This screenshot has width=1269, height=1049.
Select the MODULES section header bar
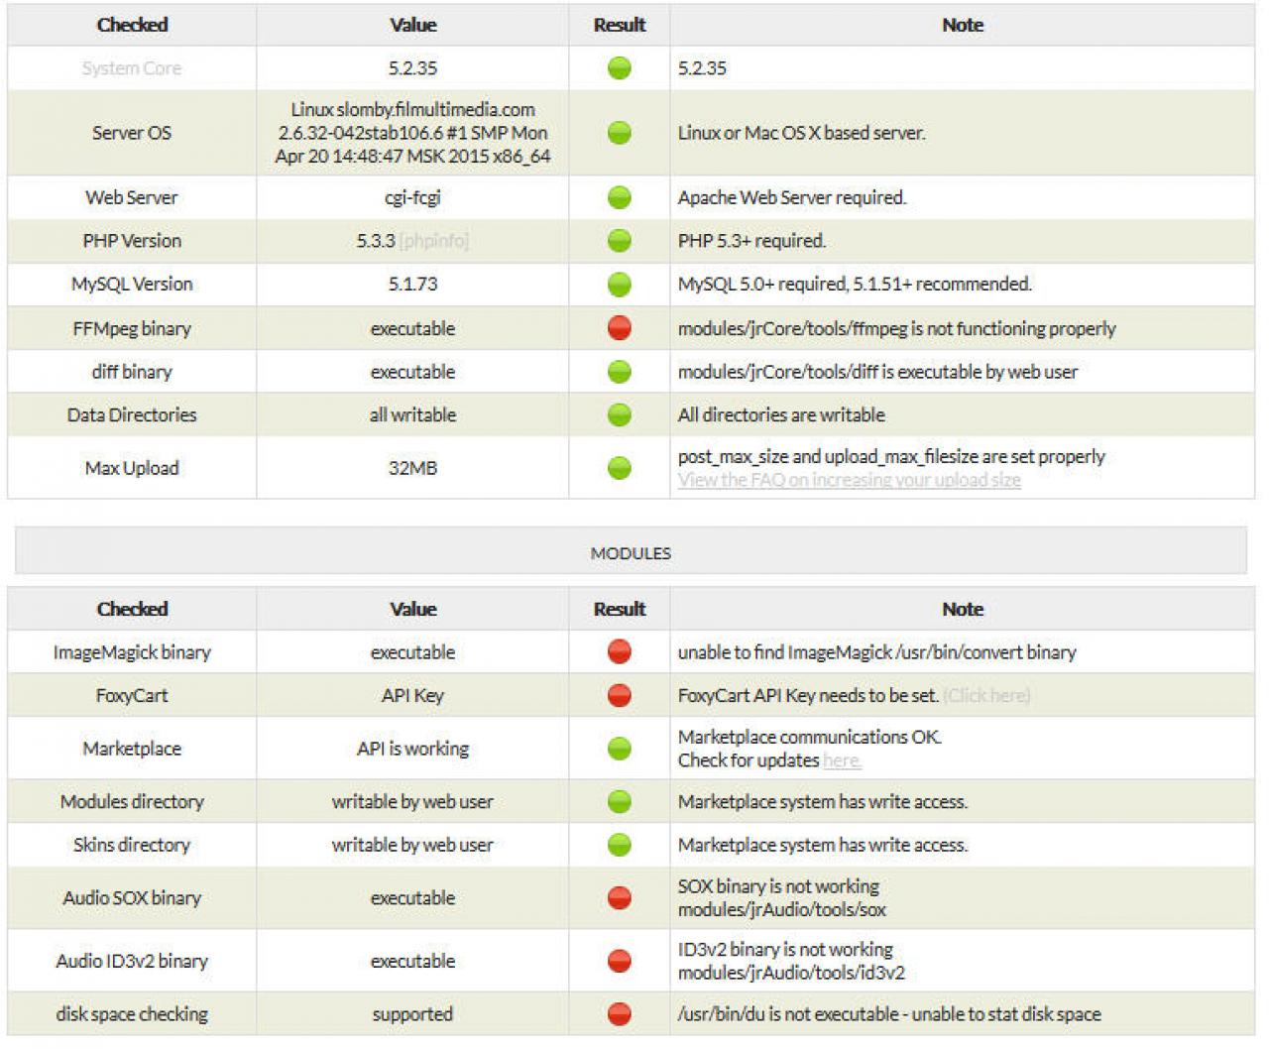coord(631,552)
